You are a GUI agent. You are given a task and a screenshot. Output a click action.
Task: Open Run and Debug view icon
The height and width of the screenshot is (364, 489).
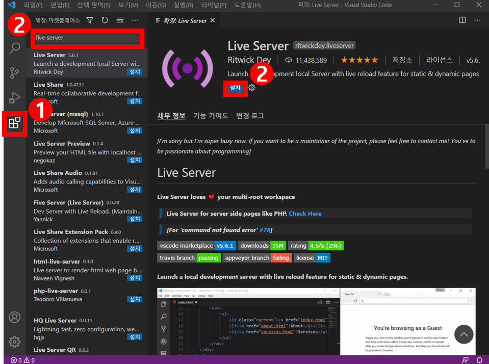[x=14, y=98]
